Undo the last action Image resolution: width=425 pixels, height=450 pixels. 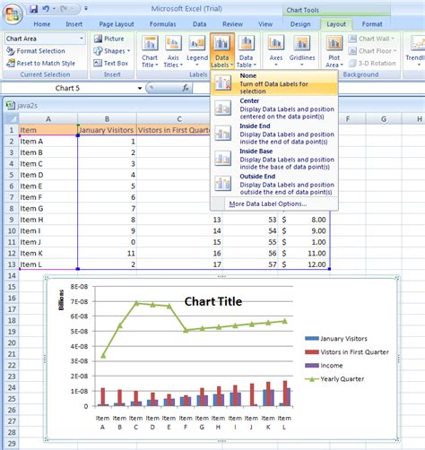[x=46, y=9]
